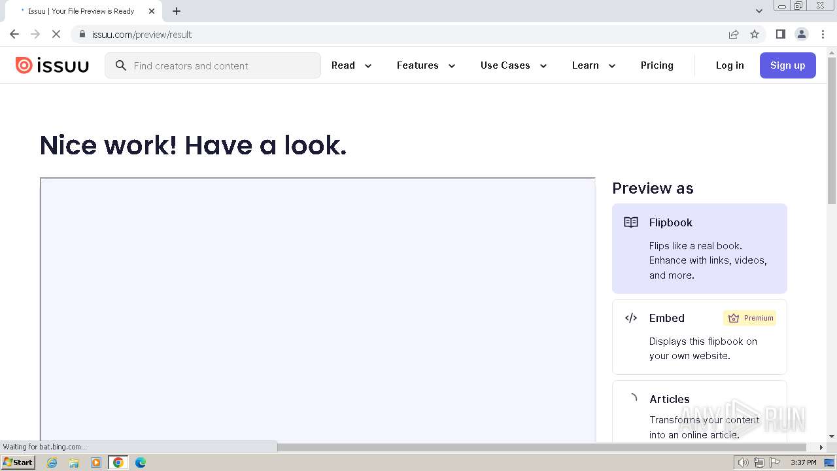Click the Issuu logo
The width and height of the screenshot is (837, 471).
[52, 65]
